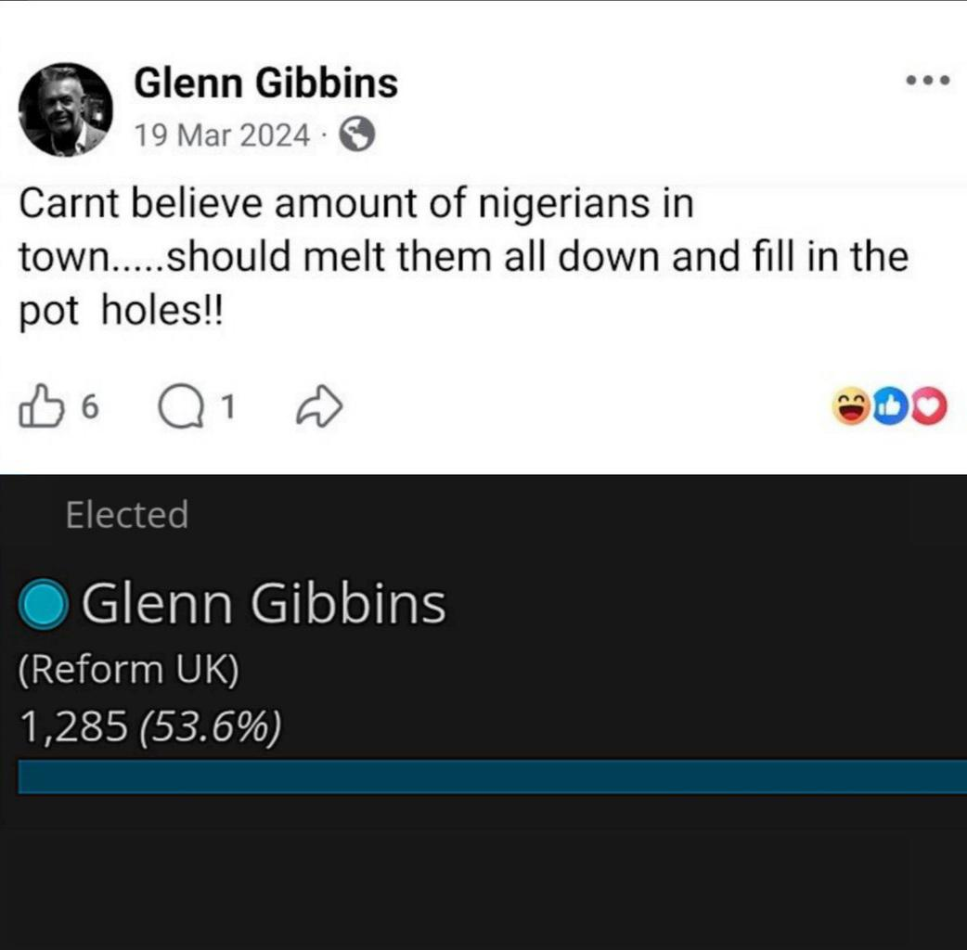
Task: Open the round profile picture of the poster
Action: [65, 109]
